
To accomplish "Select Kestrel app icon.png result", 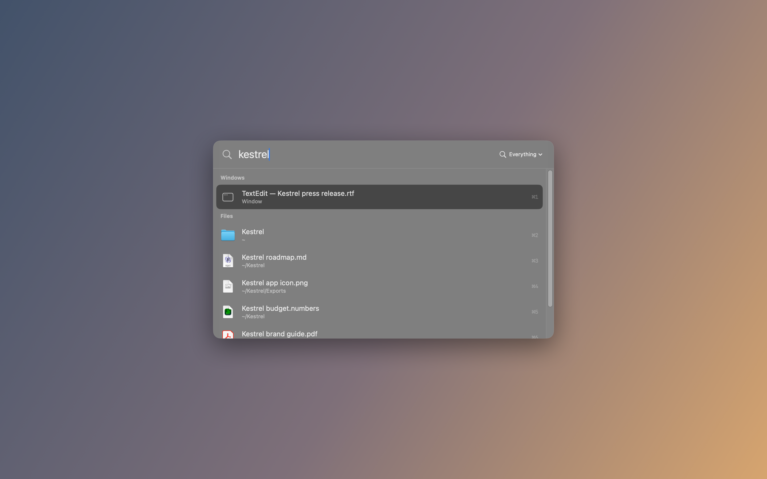I will [379, 286].
